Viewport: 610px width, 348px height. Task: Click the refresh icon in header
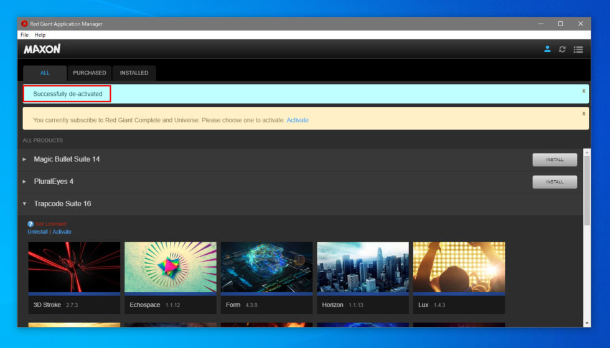click(x=562, y=49)
